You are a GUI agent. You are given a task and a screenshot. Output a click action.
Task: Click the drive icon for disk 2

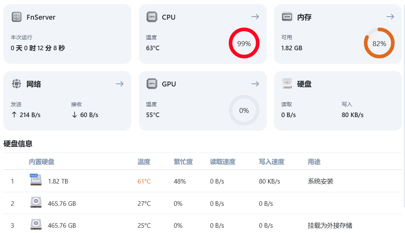click(36, 203)
